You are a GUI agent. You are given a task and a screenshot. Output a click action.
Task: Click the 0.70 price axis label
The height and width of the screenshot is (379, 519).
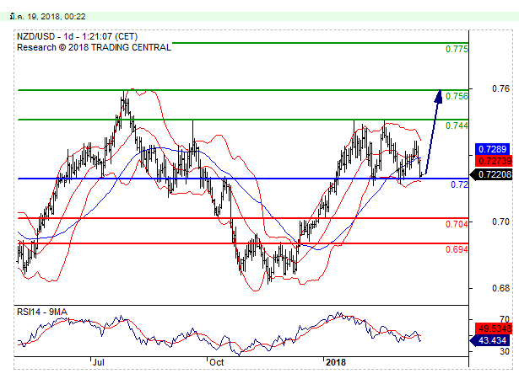tap(500, 222)
